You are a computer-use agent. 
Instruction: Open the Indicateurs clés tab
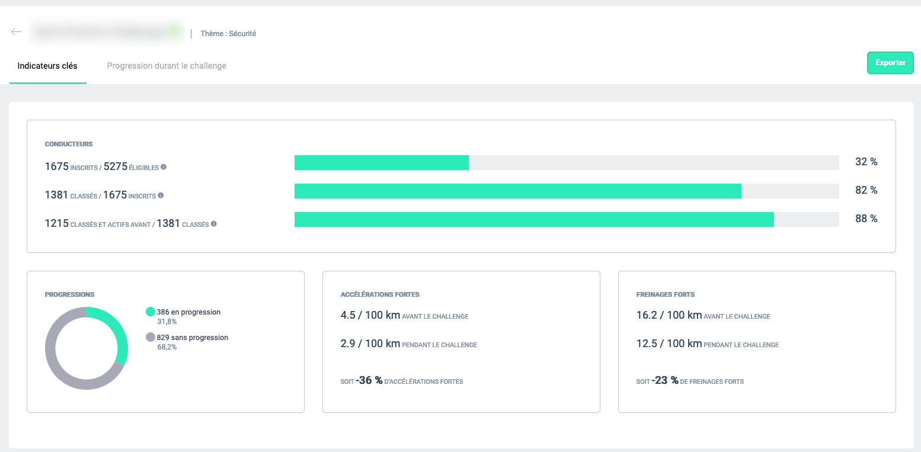[47, 66]
